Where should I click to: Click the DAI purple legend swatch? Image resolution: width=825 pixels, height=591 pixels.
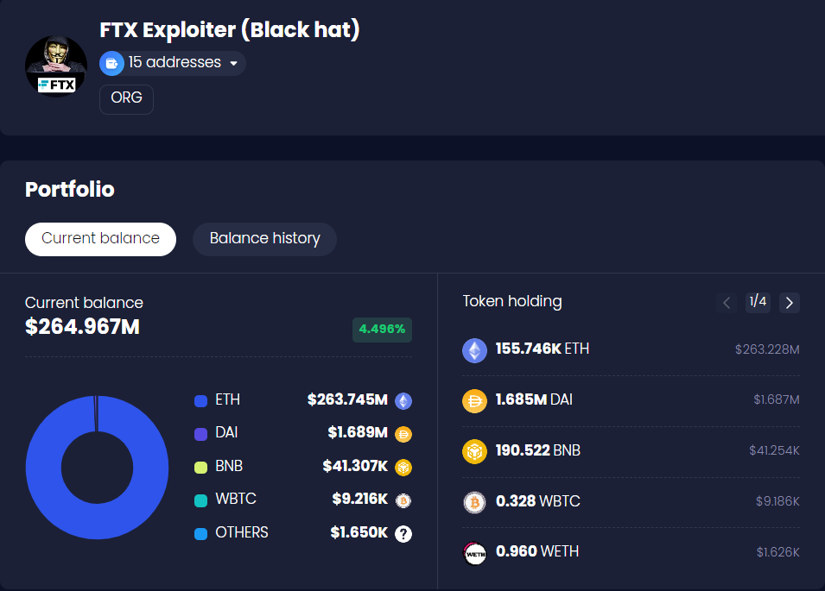coord(201,434)
